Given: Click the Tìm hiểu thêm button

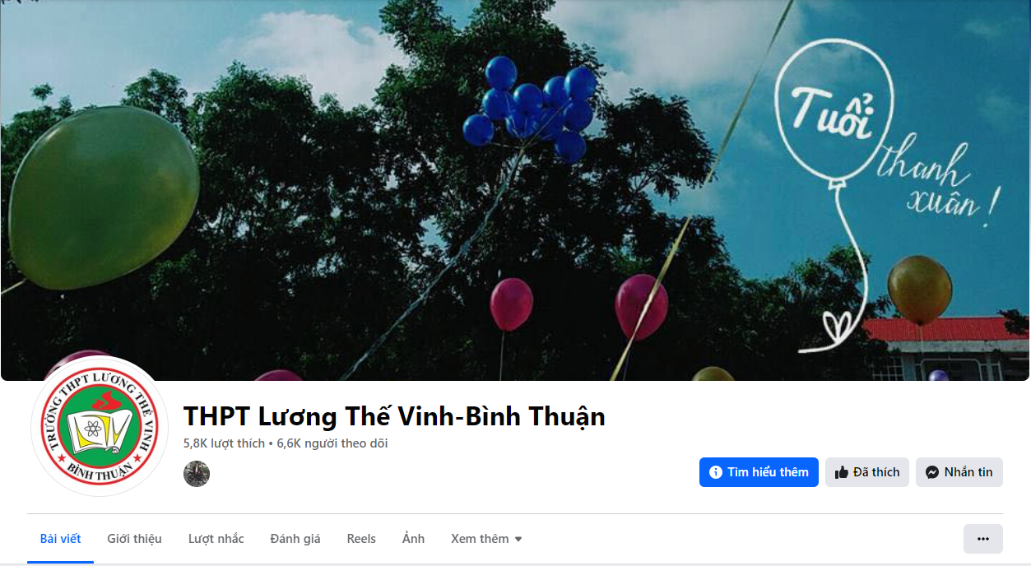Looking at the screenshot, I should point(759,472).
